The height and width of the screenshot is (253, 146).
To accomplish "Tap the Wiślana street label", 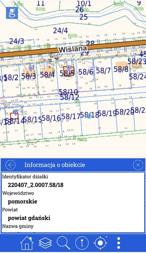I will [x=73, y=49].
